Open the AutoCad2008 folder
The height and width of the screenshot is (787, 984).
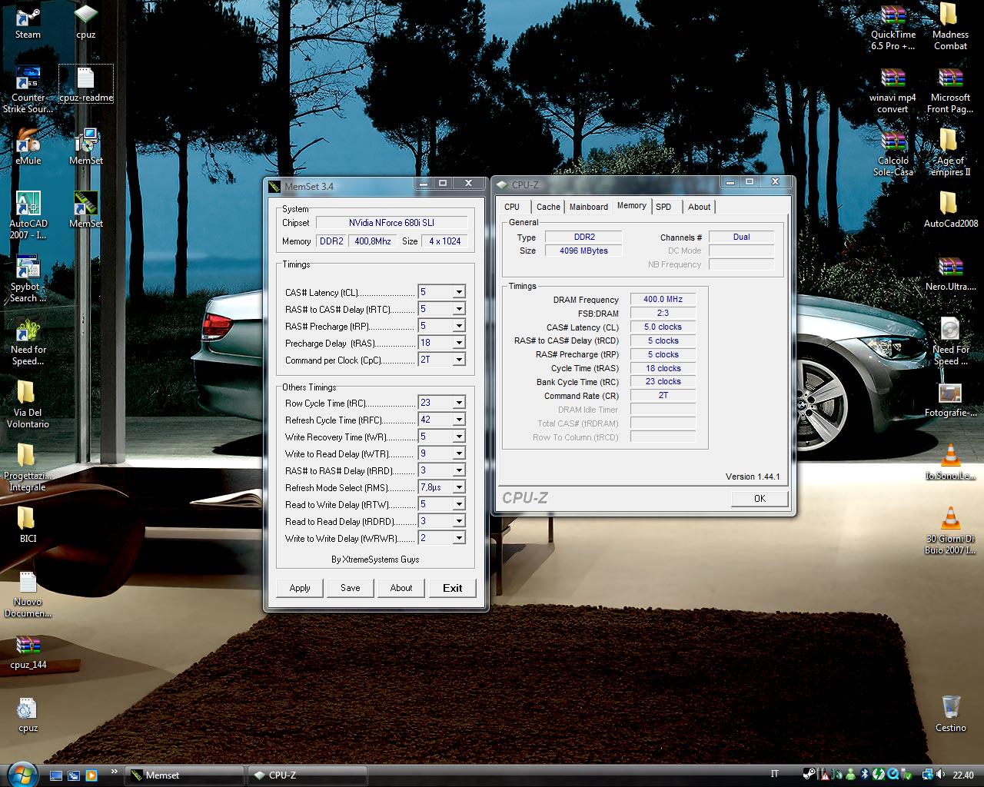(x=950, y=209)
